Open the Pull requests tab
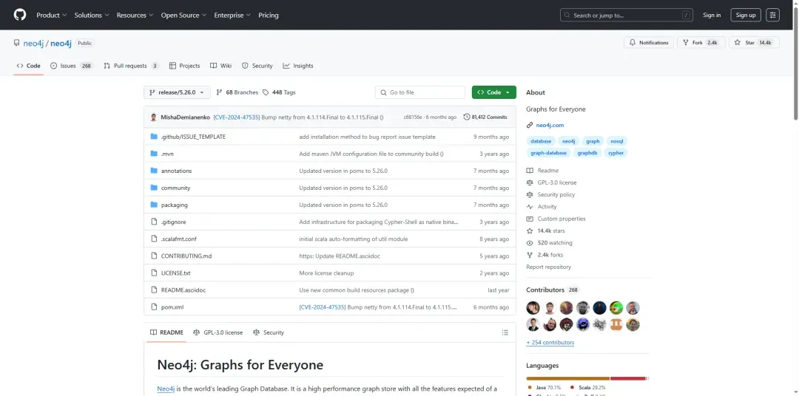The height and width of the screenshot is (396, 799). pos(131,66)
